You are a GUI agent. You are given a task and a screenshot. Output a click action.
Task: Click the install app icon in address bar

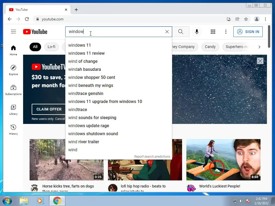tap(229, 19)
